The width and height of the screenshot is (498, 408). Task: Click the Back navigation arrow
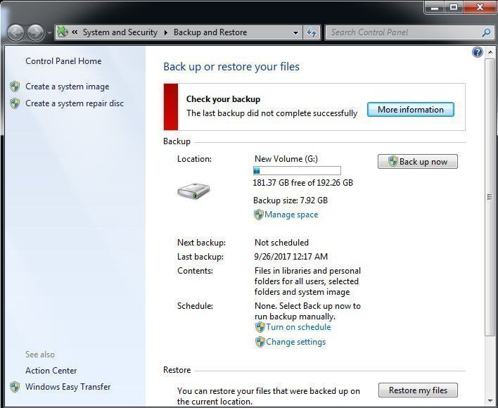(15, 32)
